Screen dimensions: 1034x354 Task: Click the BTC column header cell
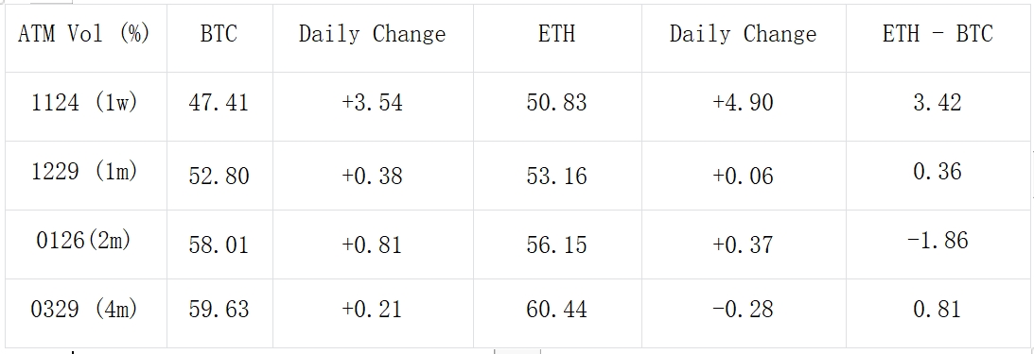click(x=219, y=38)
